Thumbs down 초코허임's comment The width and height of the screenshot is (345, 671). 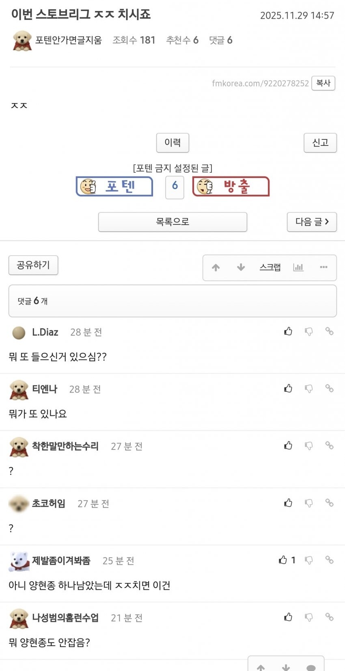tap(309, 503)
